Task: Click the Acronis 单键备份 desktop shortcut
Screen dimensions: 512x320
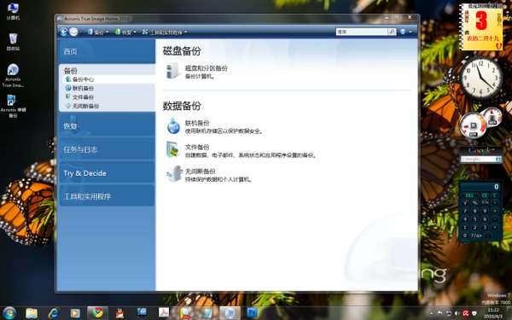Action: [x=13, y=106]
